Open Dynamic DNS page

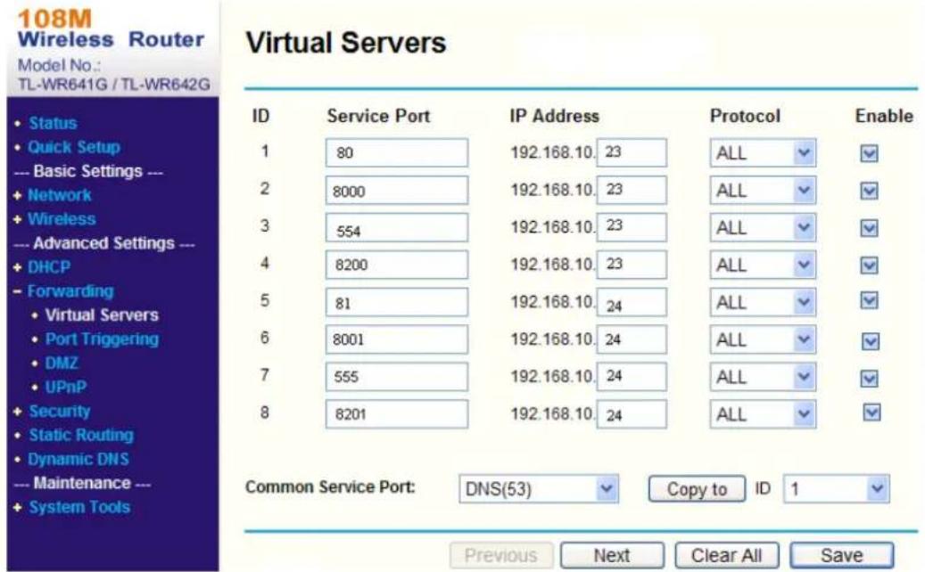click(x=78, y=459)
